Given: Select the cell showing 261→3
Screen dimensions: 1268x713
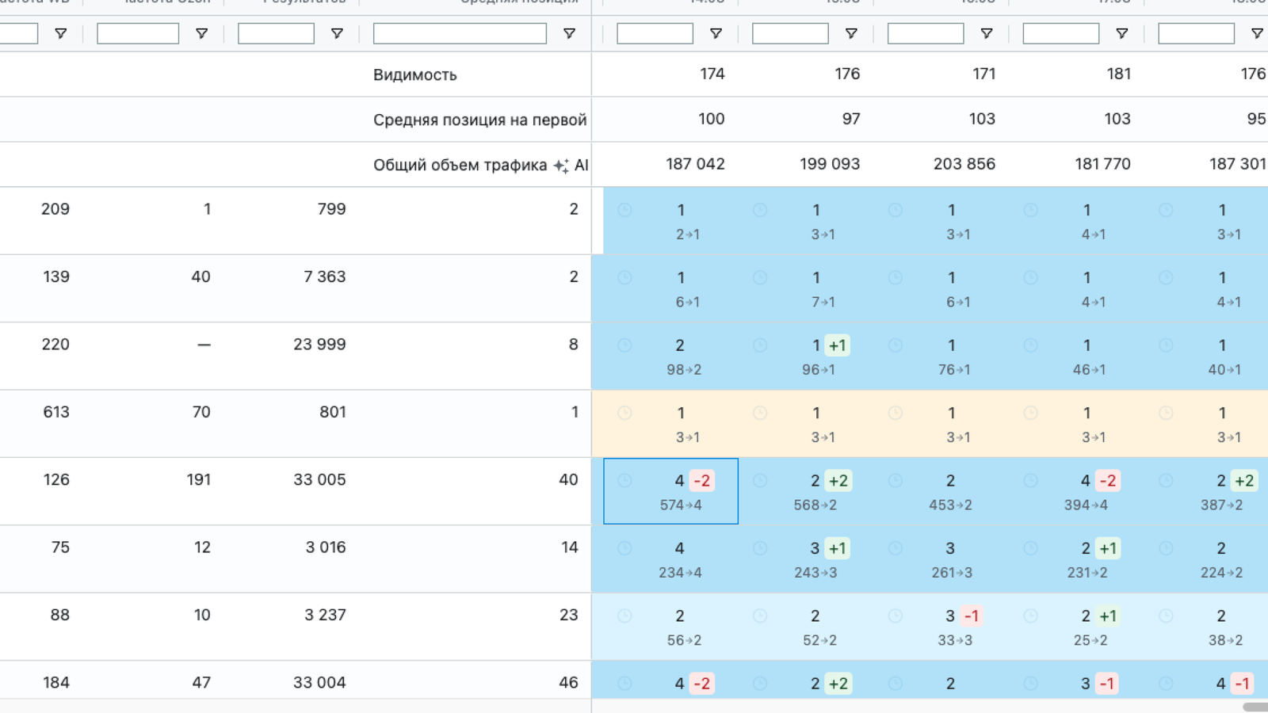Looking at the screenshot, I should click(941, 559).
